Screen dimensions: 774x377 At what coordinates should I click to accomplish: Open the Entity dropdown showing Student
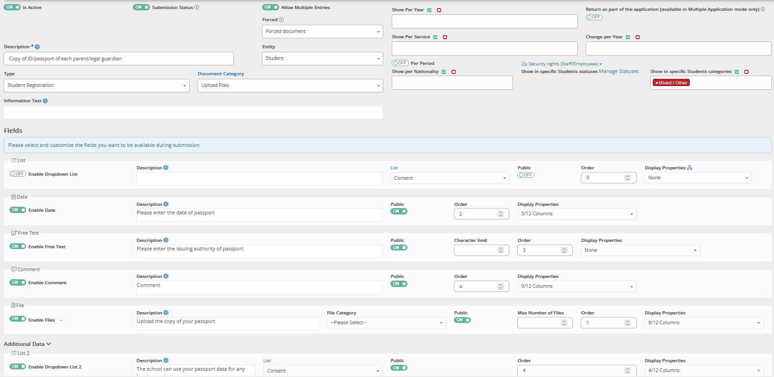pyautogui.click(x=322, y=59)
